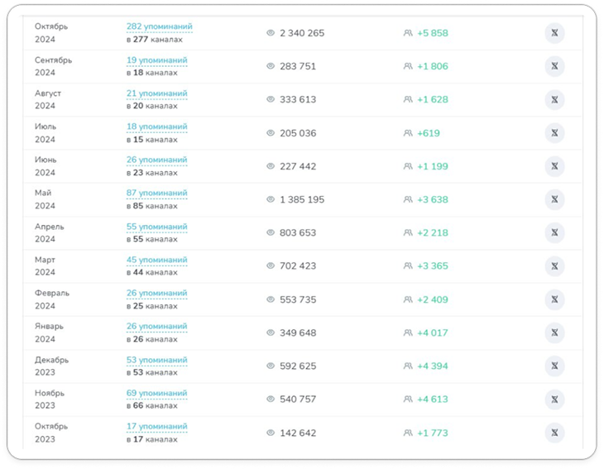This screenshot has height=469, width=604.
Task: Click the 702 423 views count
Action: pyautogui.click(x=298, y=266)
